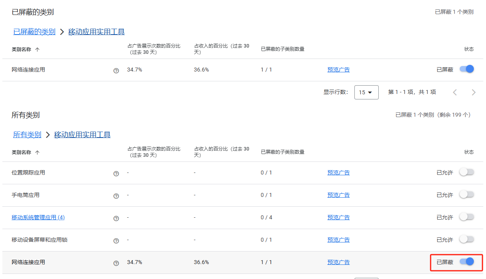
Task: Open 预览广告 for 位置跟踪应用
Action: point(339,172)
